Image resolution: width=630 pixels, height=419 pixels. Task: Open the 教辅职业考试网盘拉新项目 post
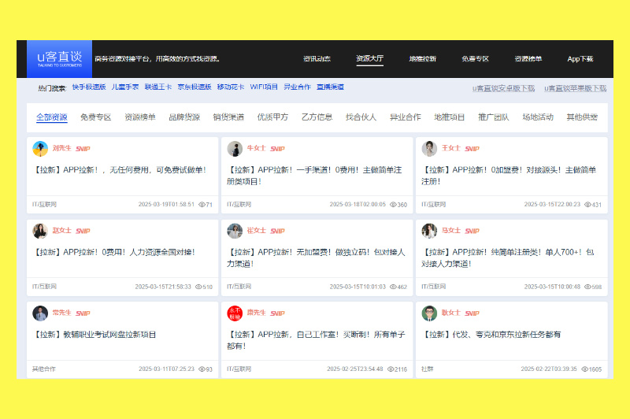point(94,335)
